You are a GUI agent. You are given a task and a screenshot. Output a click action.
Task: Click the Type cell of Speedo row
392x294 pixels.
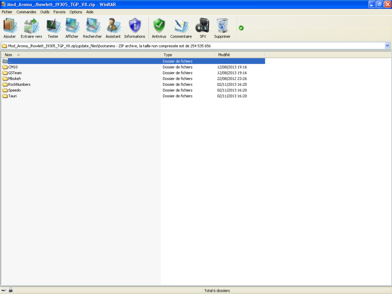click(178, 90)
